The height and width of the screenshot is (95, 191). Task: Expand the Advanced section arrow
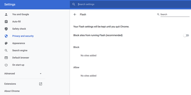[x=40, y=73]
